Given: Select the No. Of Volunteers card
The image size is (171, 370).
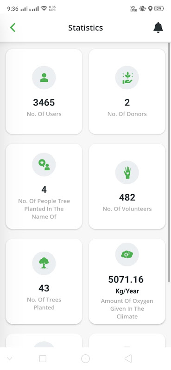Looking at the screenshot, I should (127, 186).
